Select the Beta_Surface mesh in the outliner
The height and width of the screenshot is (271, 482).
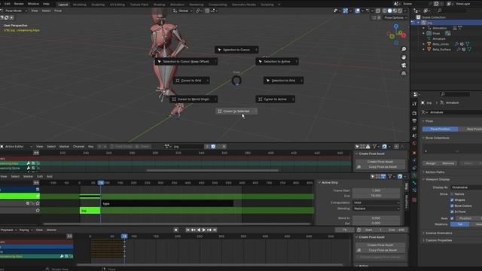click(441, 50)
